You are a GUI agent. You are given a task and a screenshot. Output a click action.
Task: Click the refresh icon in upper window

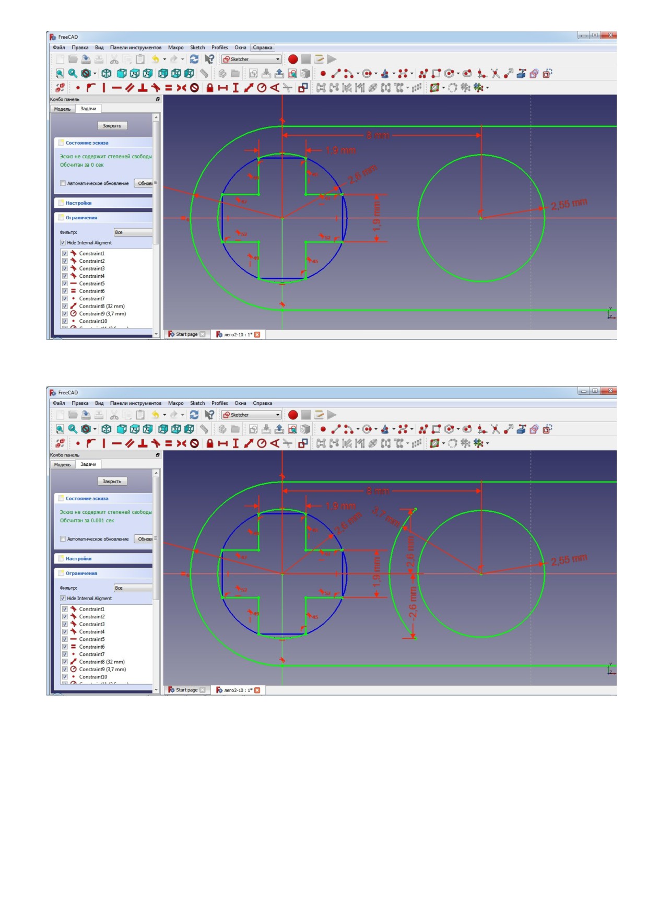(x=194, y=59)
